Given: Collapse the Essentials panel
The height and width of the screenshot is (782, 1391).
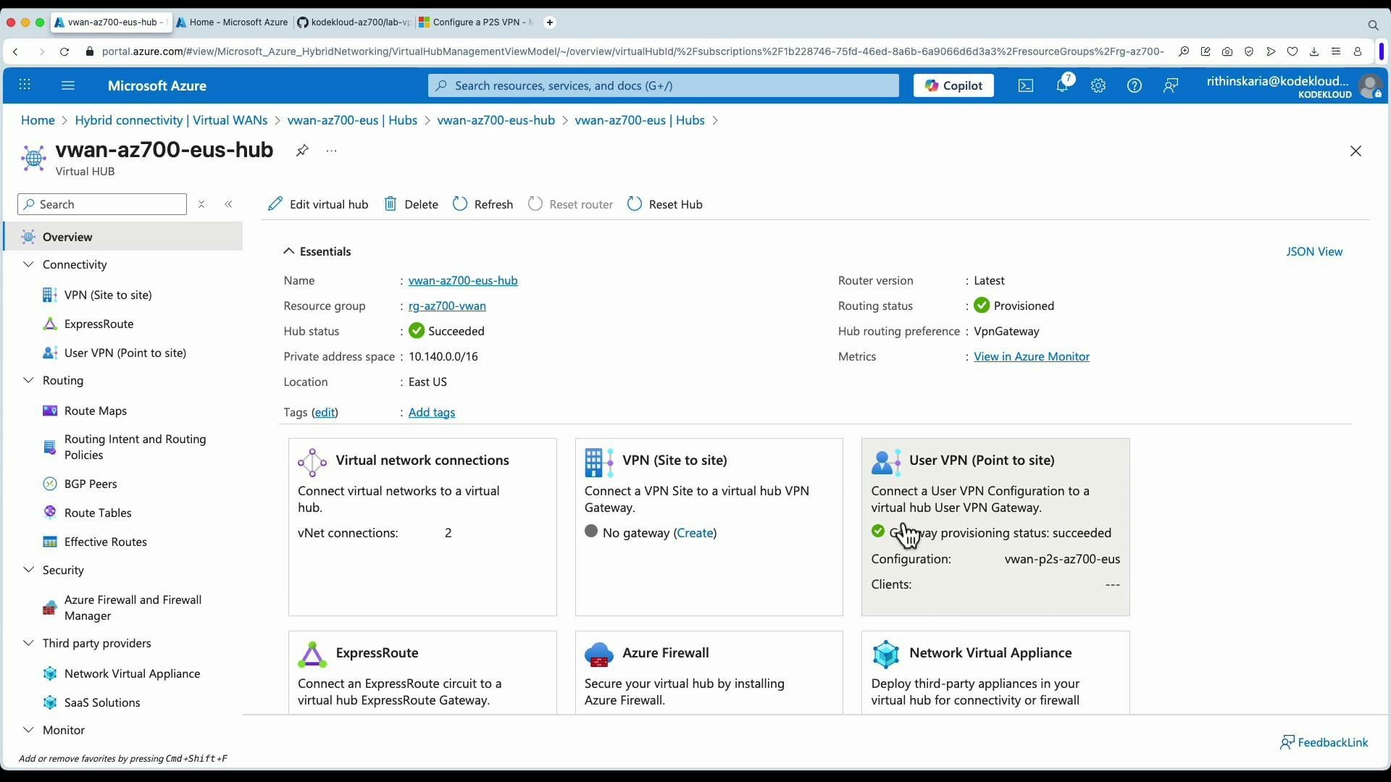Looking at the screenshot, I should point(289,251).
